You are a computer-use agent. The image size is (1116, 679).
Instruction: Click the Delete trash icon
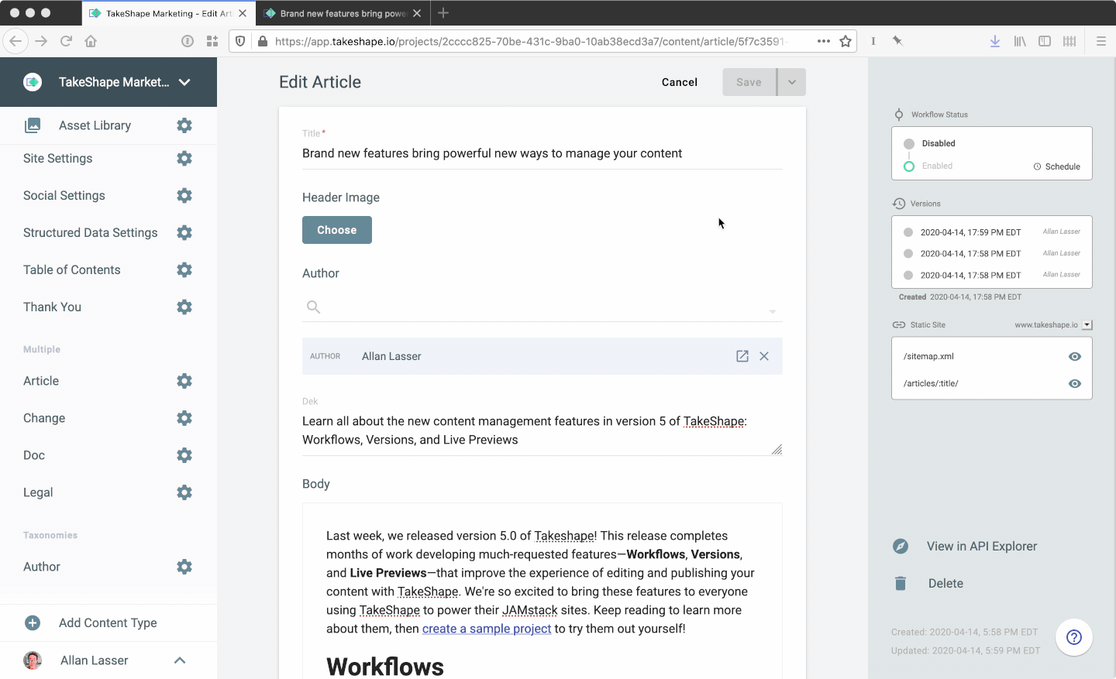901,584
